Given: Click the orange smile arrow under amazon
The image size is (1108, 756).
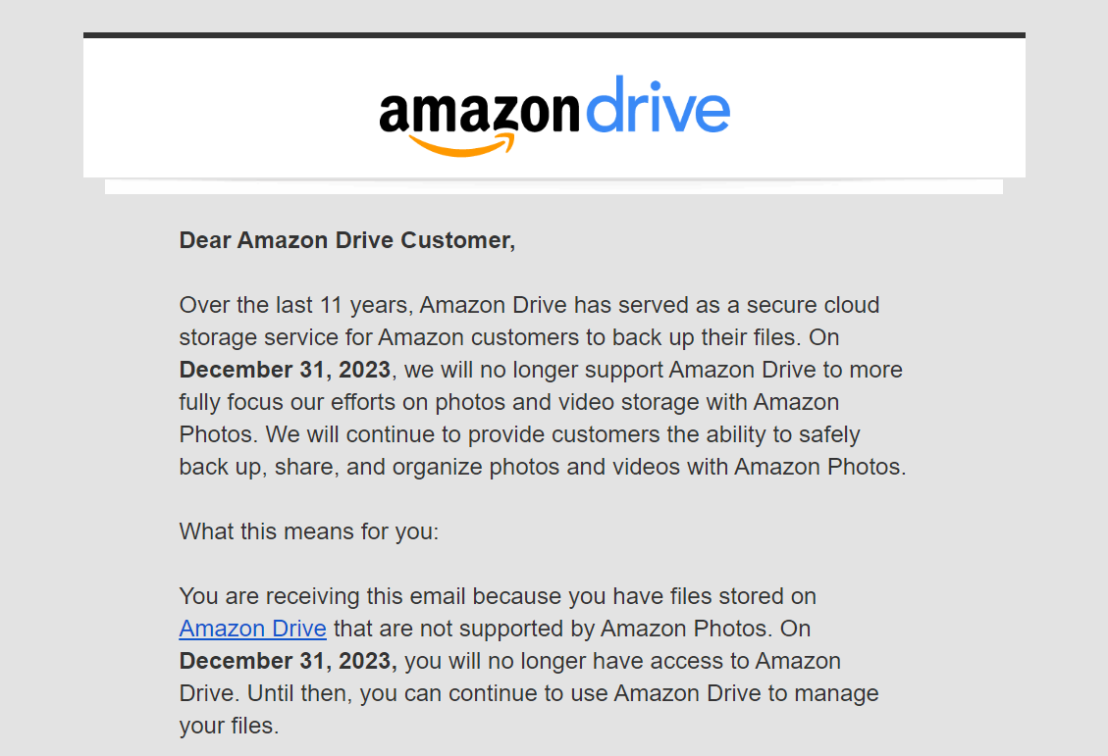Looking at the screenshot, I should (460, 145).
